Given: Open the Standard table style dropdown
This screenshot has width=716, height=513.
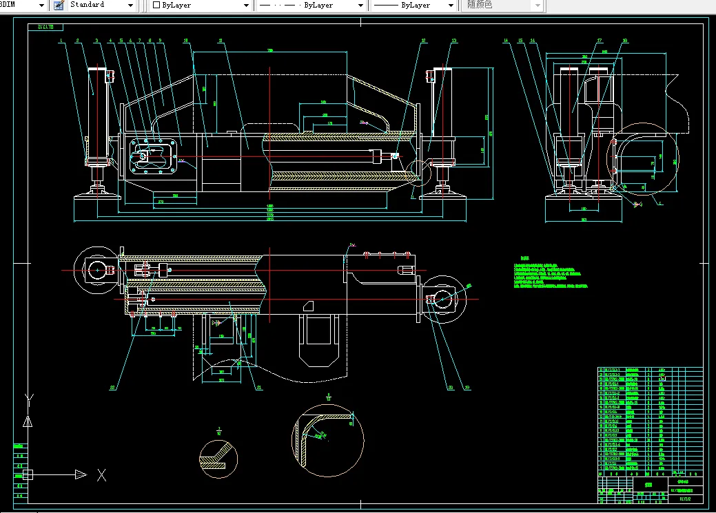Looking at the screenshot, I should [x=131, y=5].
